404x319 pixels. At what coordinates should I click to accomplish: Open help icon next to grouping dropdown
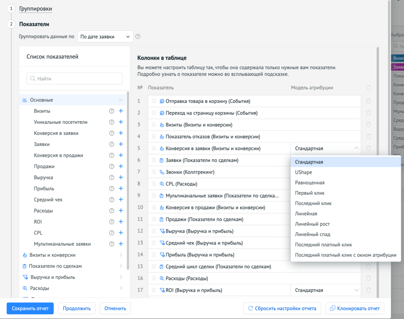coord(138,37)
